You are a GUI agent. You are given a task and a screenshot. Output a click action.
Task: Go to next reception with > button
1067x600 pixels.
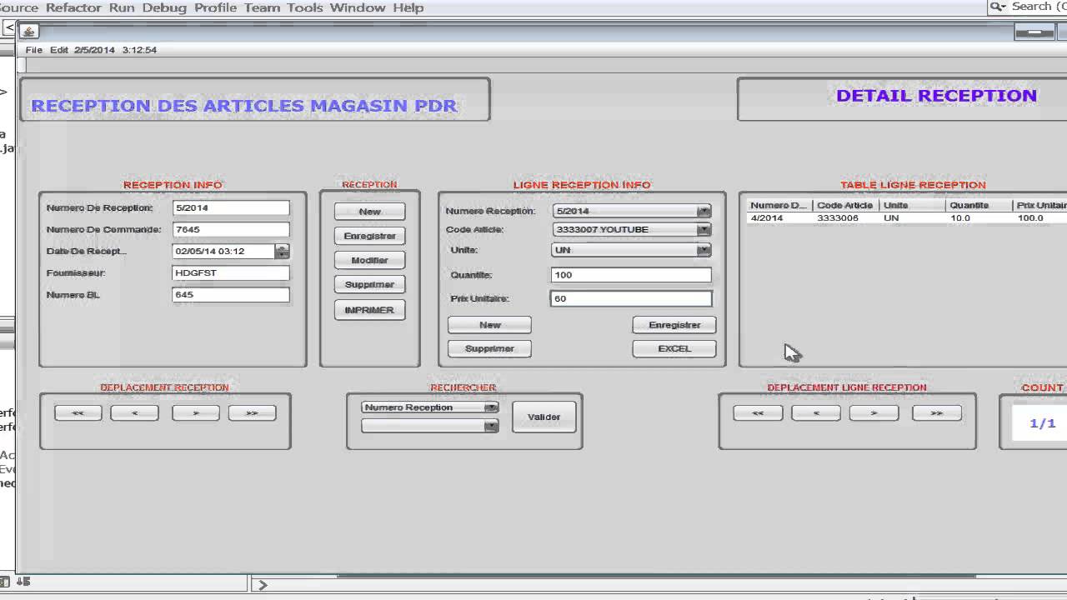196,412
